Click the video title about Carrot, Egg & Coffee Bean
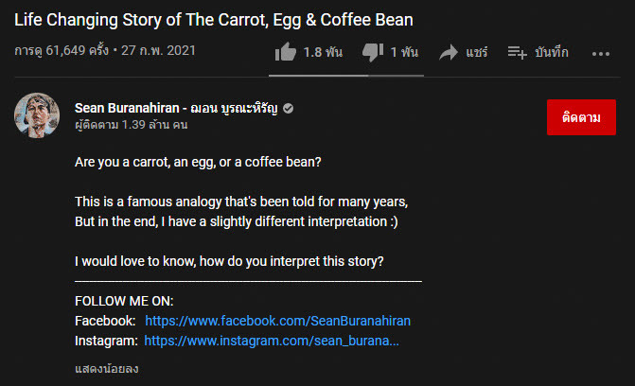The image size is (635, 386). tap(214, 19)
